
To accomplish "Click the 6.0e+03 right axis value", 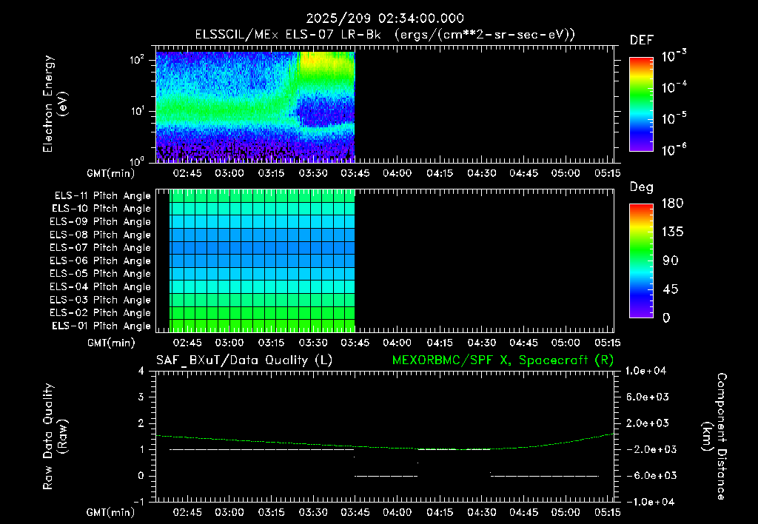I will 647,397.
